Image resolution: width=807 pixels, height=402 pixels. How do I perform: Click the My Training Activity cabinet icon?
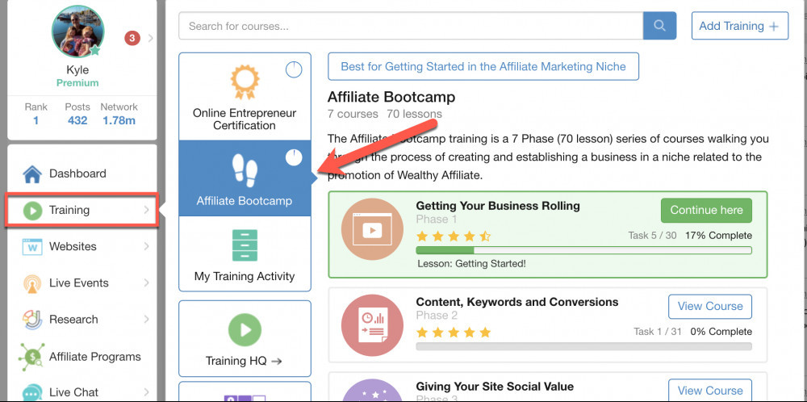pyautogui.click(x=245, y=245)
